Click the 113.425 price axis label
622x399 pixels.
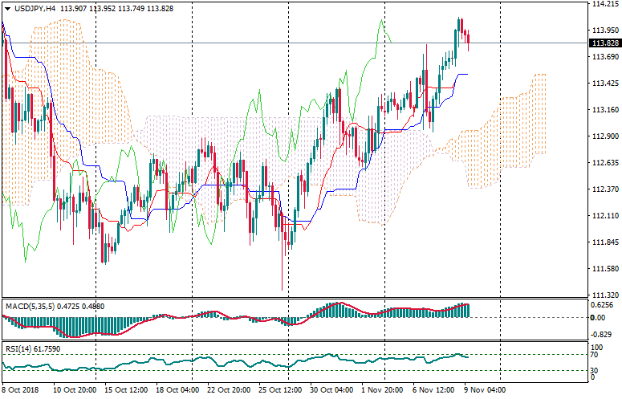click(604, 83)
